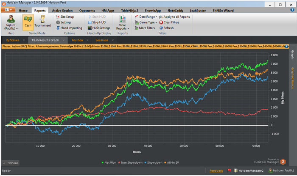Clear Filters in the Filters group
This screenshot has width=297, height=176.
point(171,22)
